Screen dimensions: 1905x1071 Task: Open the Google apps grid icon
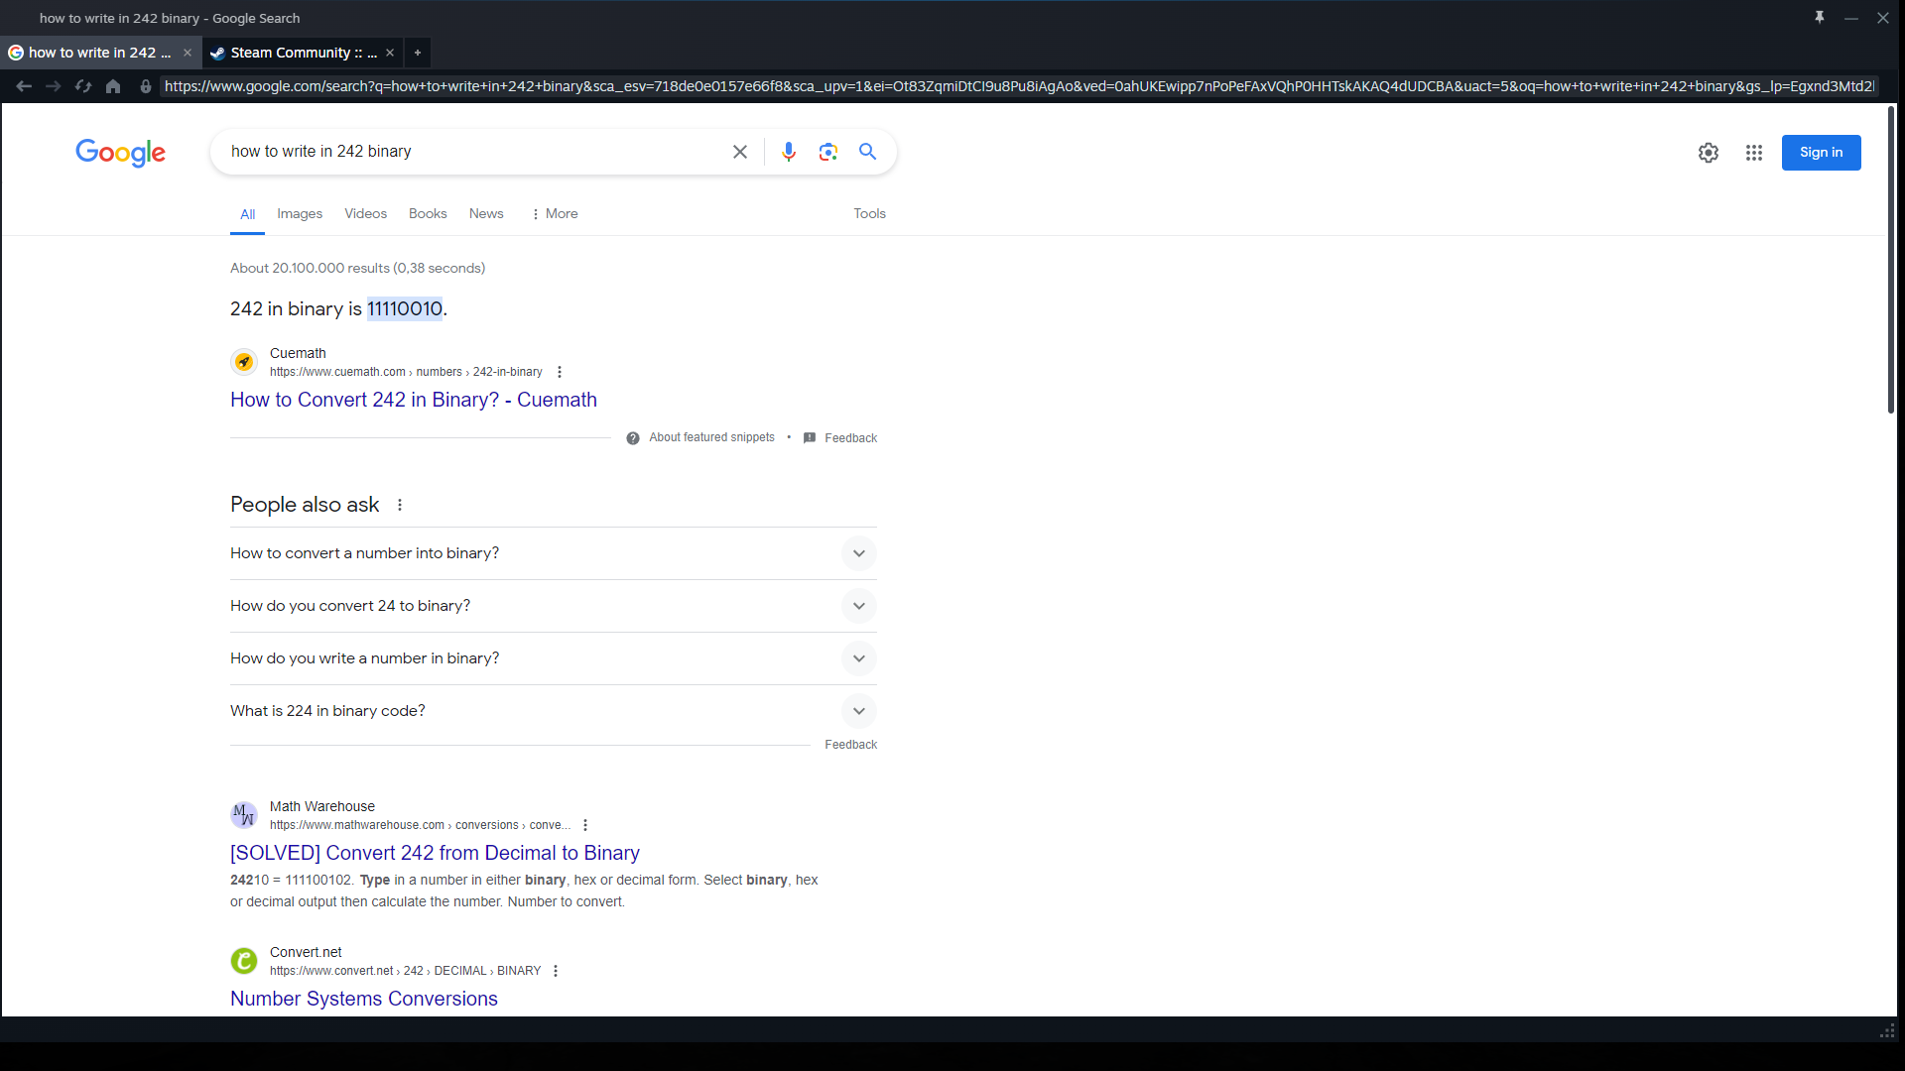point(1754,153)
